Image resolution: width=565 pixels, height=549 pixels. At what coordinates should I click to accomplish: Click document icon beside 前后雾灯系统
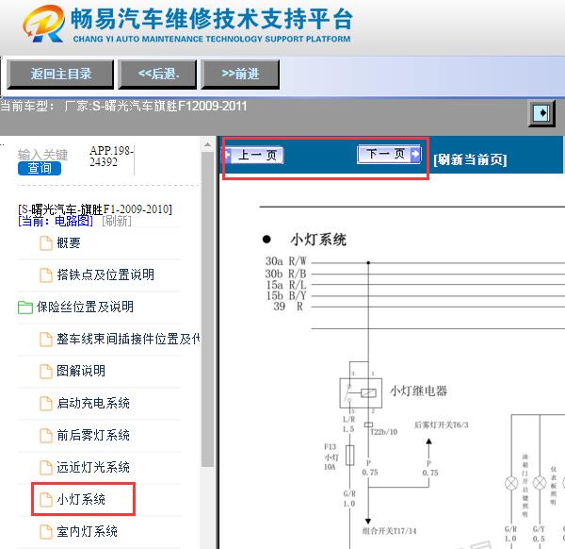click(x=46, y=435)
